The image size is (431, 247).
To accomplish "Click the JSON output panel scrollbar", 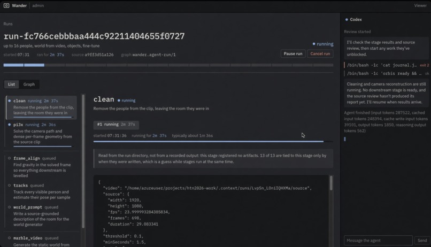I will click(331, 183).
